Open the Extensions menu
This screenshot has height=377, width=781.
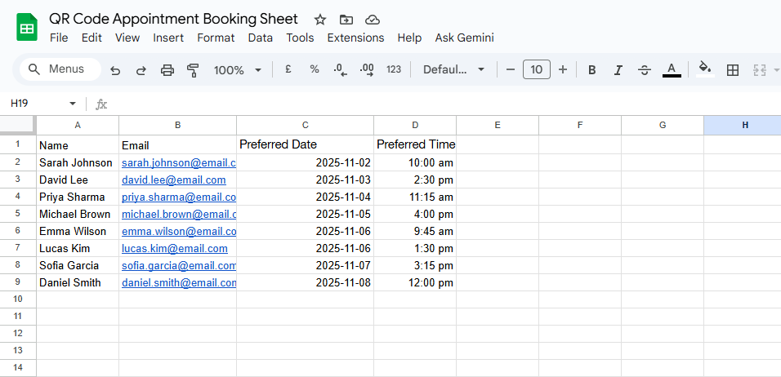pos(355,38)
